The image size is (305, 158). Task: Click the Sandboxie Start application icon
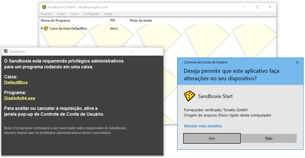coord(189,96)
